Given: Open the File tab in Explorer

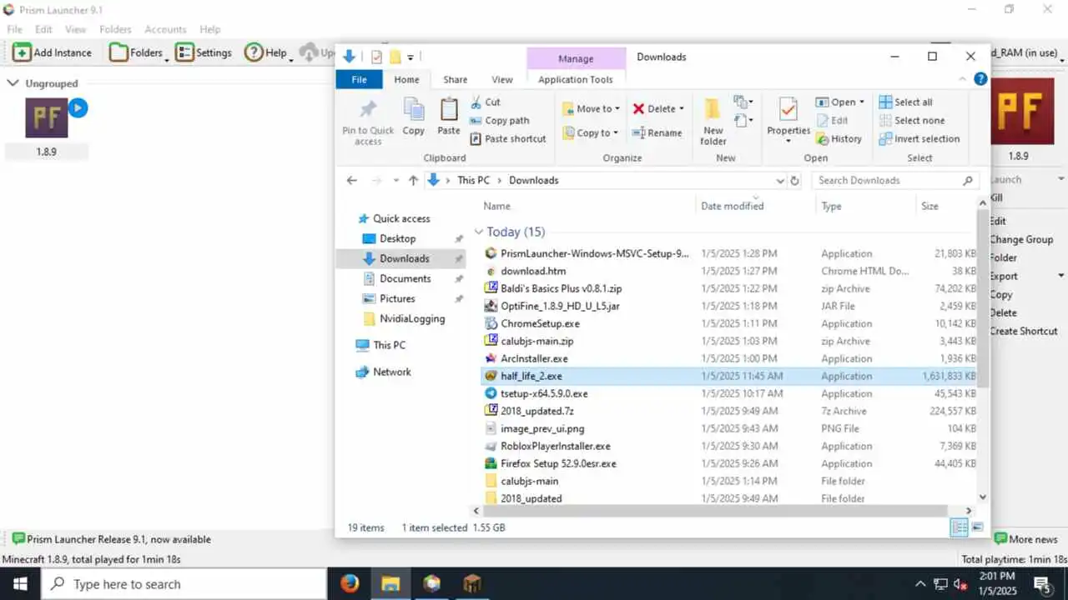Looking at the screenshot, I should (359, 79).
